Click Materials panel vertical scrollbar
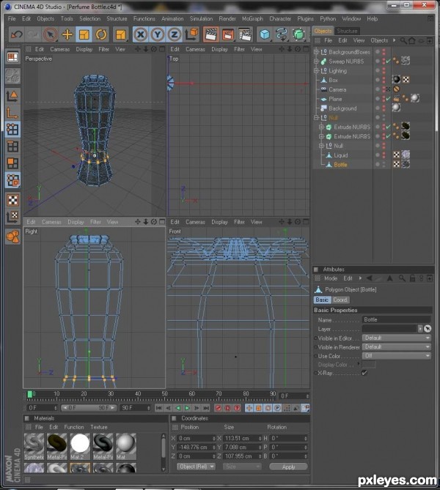 (164, 452)
